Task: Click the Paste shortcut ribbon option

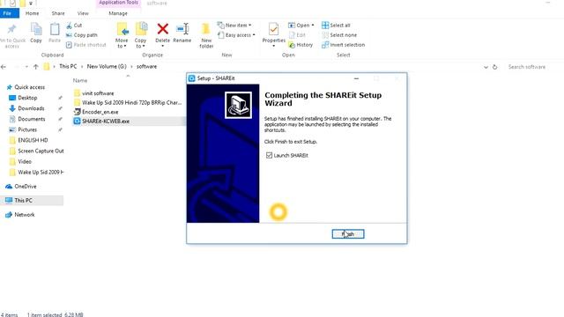Action: point(86,45)
